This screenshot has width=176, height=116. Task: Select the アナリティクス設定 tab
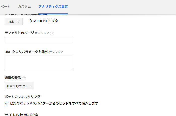[53, 7]
